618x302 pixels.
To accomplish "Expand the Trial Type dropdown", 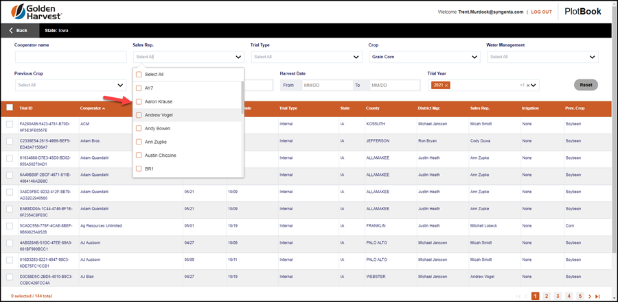I will (x=307, y=57).
